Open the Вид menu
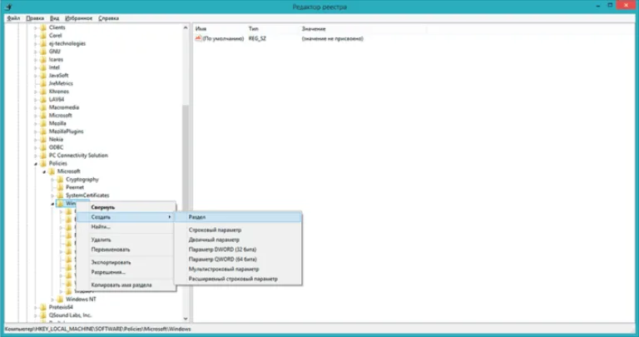639x337 pixels. click(55, 18)
